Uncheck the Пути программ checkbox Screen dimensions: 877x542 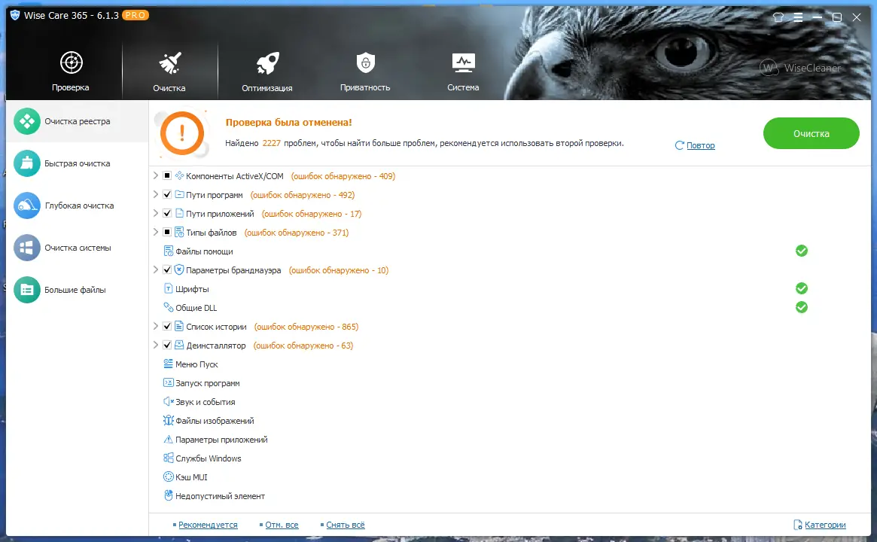[x=166, y=194]
